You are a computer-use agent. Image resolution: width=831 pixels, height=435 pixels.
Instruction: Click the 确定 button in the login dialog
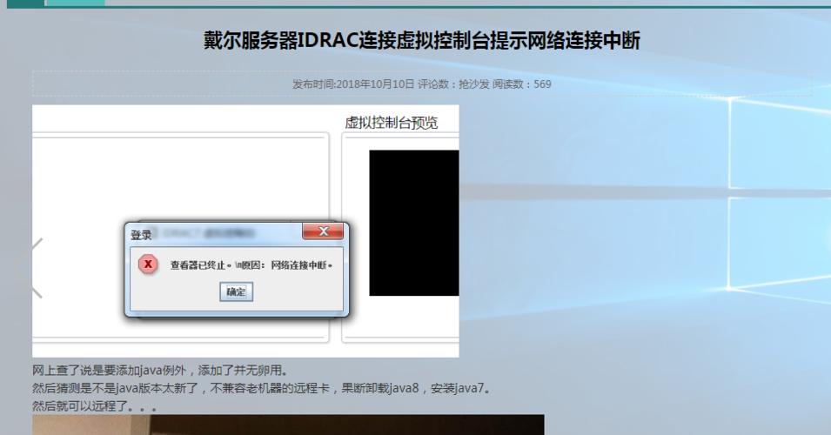point(237,291)
